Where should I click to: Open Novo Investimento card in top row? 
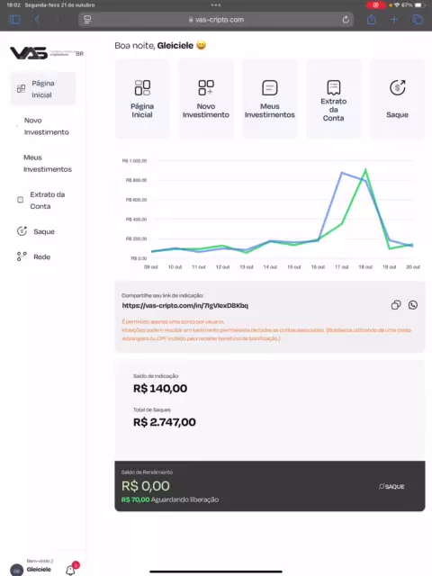206,98
